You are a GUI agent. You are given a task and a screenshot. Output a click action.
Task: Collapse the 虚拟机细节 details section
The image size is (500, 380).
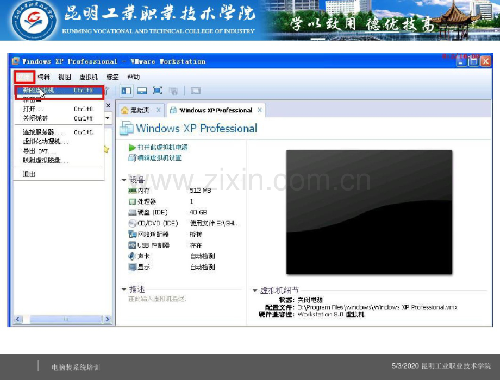point(255,291)
